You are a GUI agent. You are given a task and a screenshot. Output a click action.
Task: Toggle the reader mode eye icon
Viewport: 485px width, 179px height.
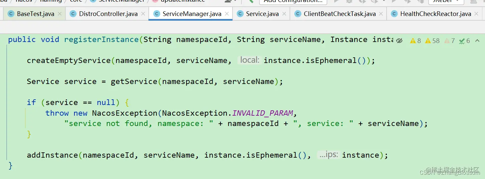pos(399,41)
